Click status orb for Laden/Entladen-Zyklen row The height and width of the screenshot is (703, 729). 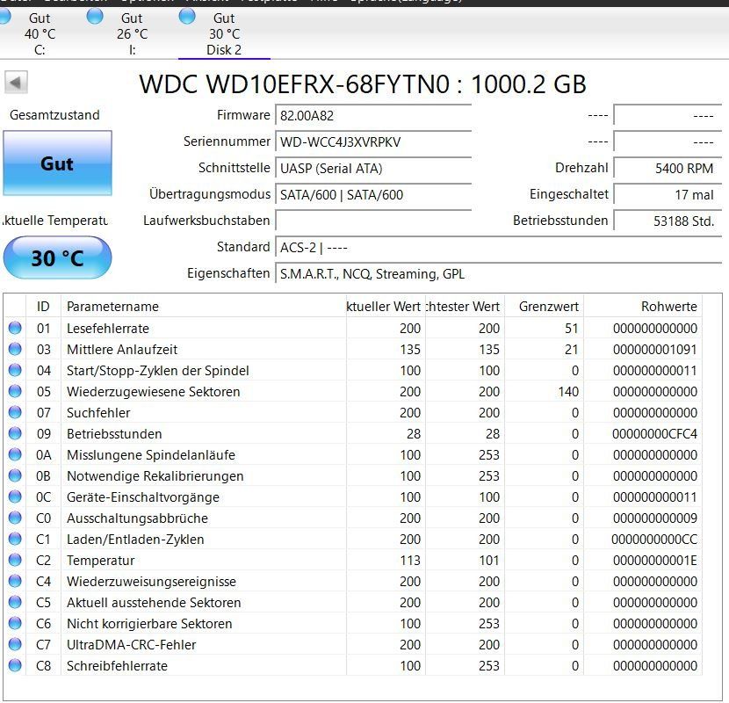click(x=15, y=539)
